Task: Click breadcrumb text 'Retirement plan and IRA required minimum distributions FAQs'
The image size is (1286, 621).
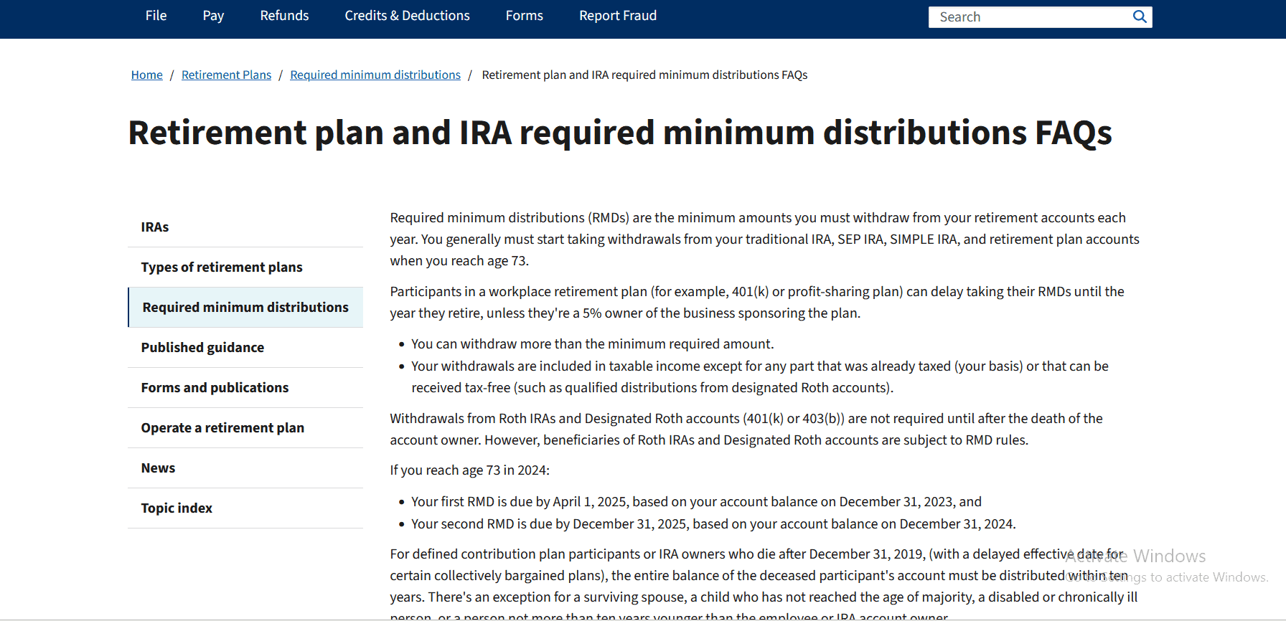Action: (x=644, y=75)
